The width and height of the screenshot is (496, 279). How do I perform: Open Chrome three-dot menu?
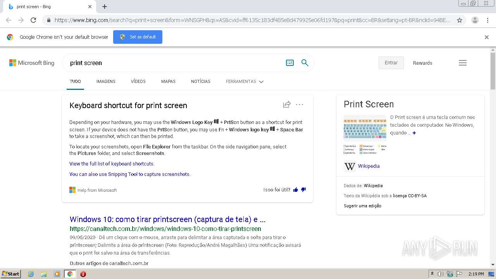tap(487, 20)
